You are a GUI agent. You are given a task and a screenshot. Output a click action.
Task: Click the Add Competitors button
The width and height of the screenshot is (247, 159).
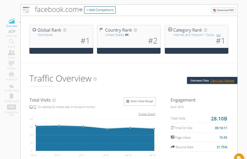100,10
